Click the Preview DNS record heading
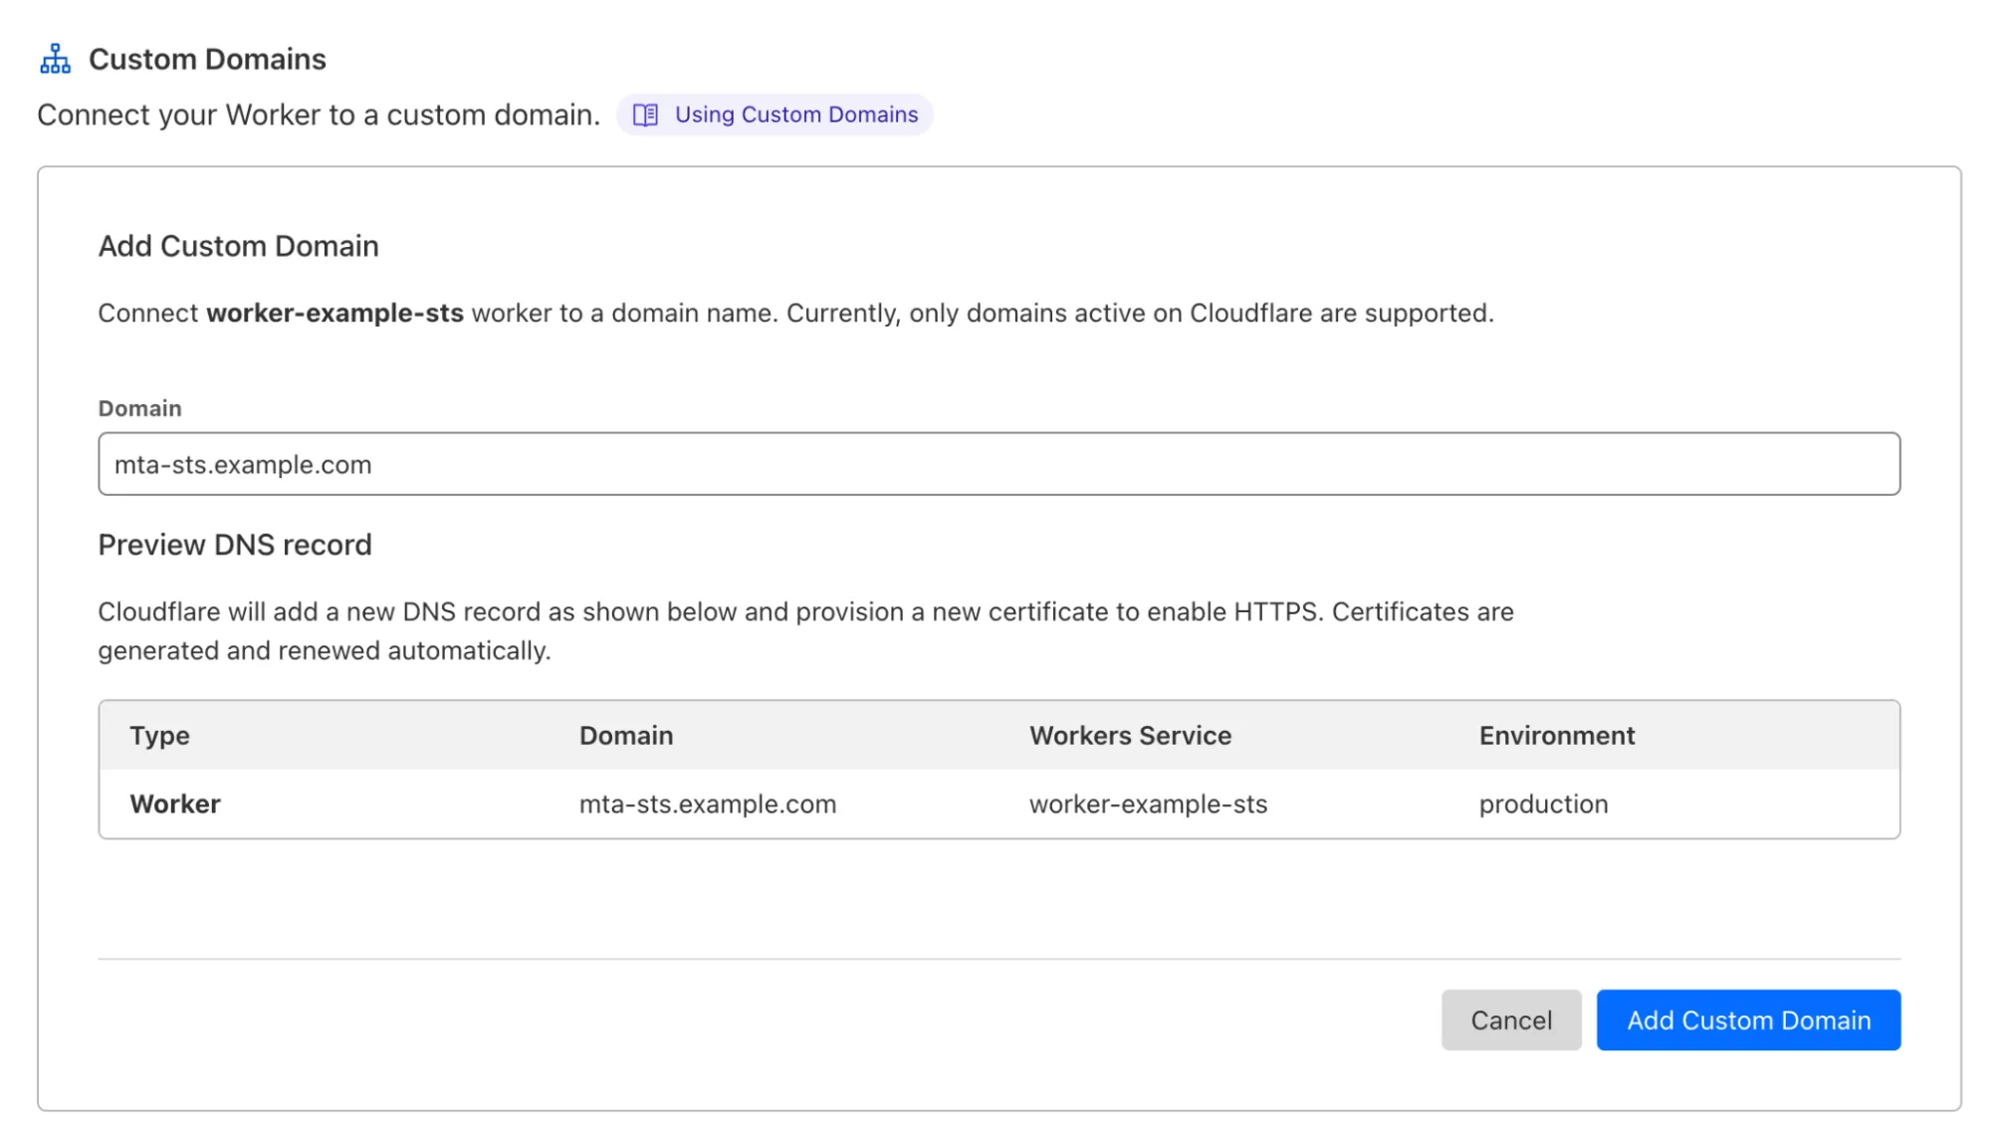Image resolution: width=1990 pixels, height=1143 pixels. click(x=234, y=545)
